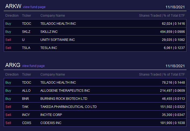Click the Direction column header in ARKW table
This screenshot has height=131, width=190.
pyautogui.click(x=12, y=16)
